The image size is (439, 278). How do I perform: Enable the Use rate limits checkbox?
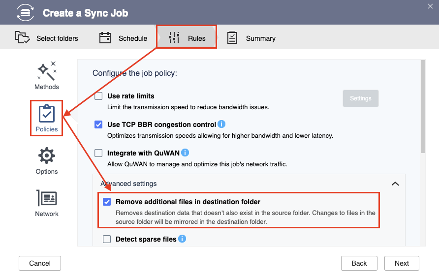(98, 96)
